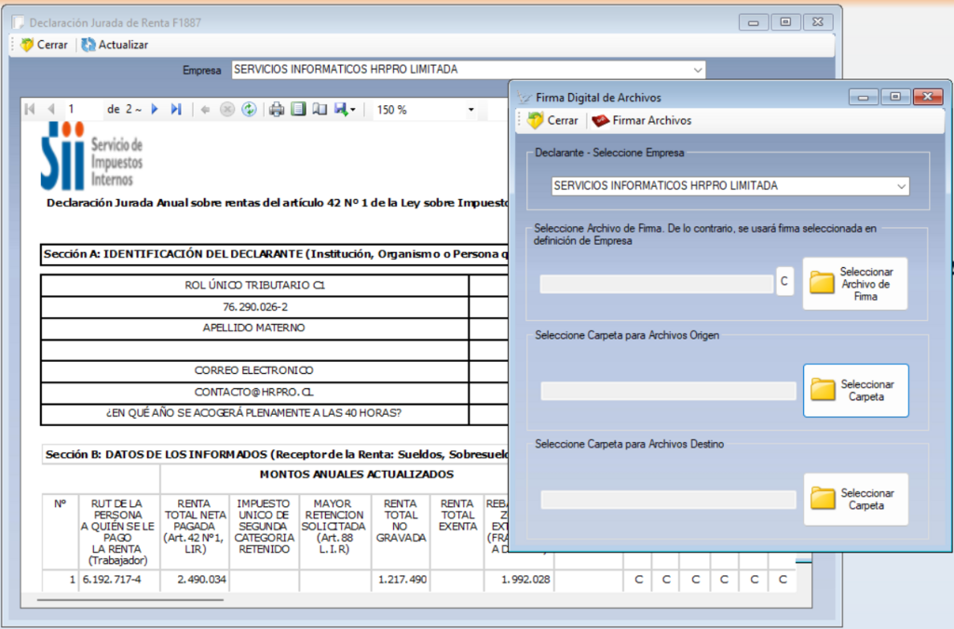The width and height of the screenshot is (954, 629).
Task: Click the report horizontal scrollbar
Action: tap(130, 600)
